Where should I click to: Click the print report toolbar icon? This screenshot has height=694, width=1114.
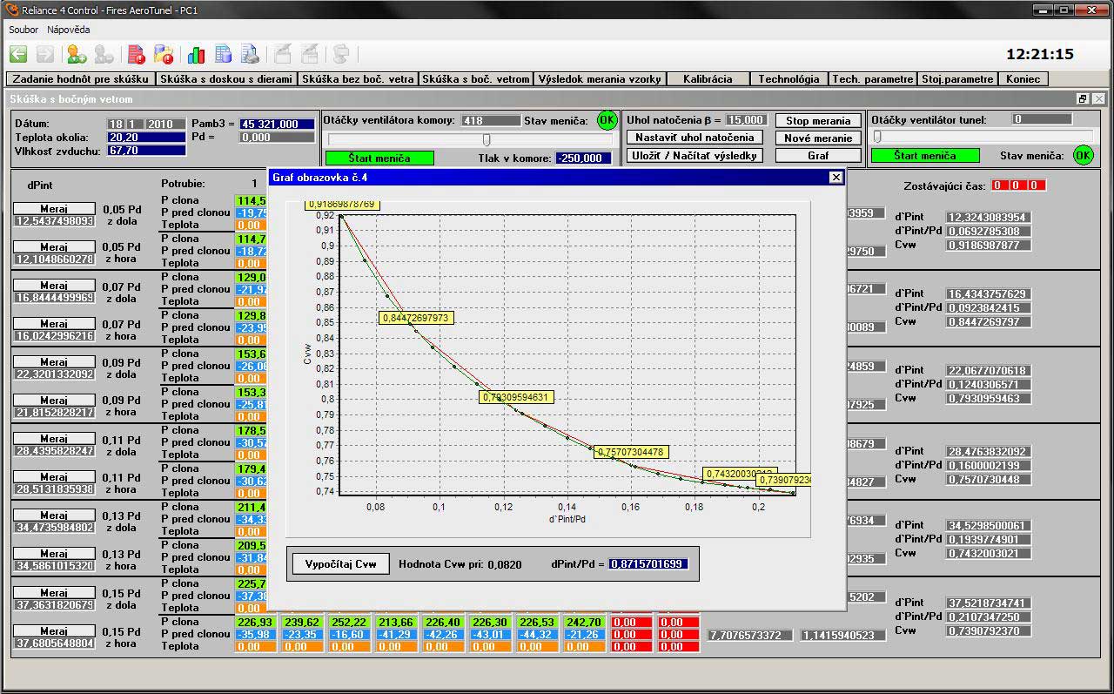coord(250,55)
